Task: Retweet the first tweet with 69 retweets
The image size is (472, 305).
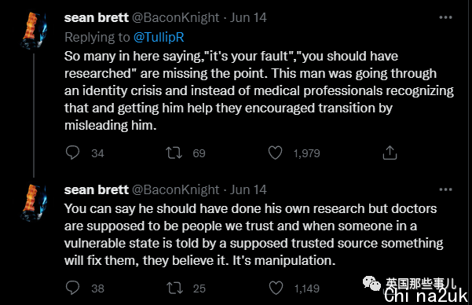Action: click(174, 152)
